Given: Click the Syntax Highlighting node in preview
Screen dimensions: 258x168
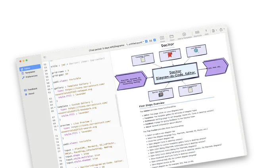Looking at the screenshot, I should (161, 95).
